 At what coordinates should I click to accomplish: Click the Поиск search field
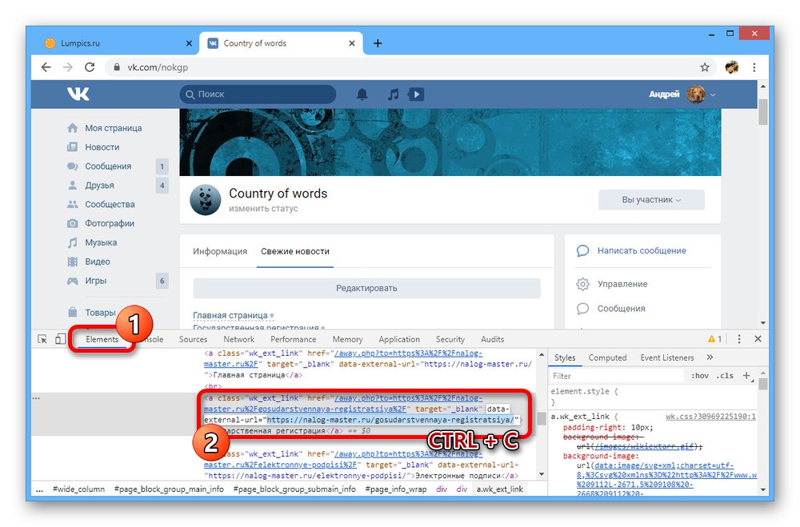(258, 94)
